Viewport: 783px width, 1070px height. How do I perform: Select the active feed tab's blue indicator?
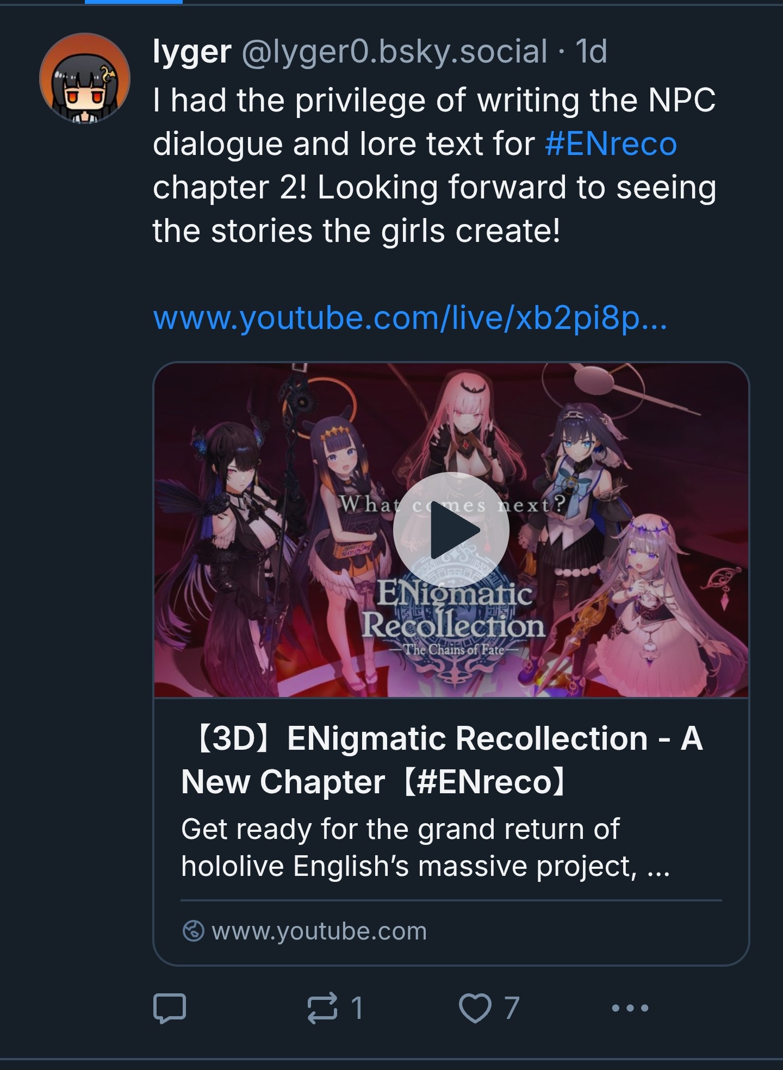[x=134, y=2]
